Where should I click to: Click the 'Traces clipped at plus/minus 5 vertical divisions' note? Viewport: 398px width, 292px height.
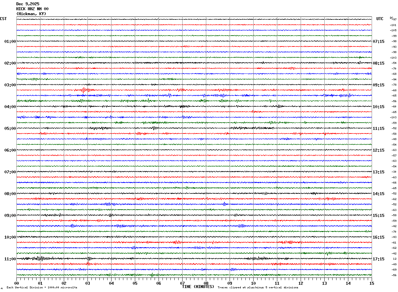coord(258,288)
